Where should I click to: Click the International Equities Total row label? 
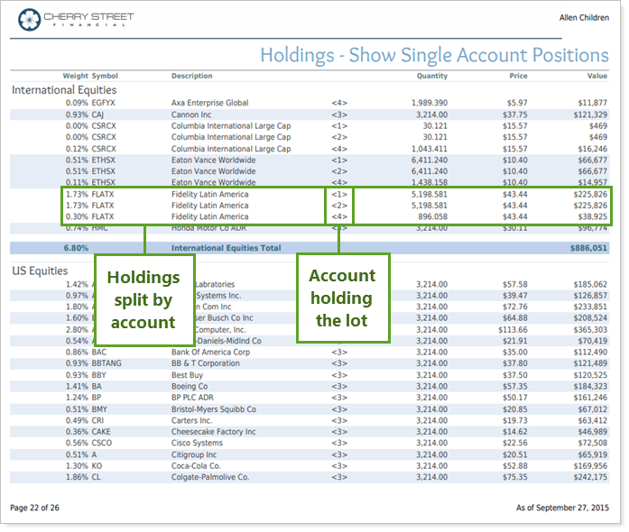click(226, 248)
